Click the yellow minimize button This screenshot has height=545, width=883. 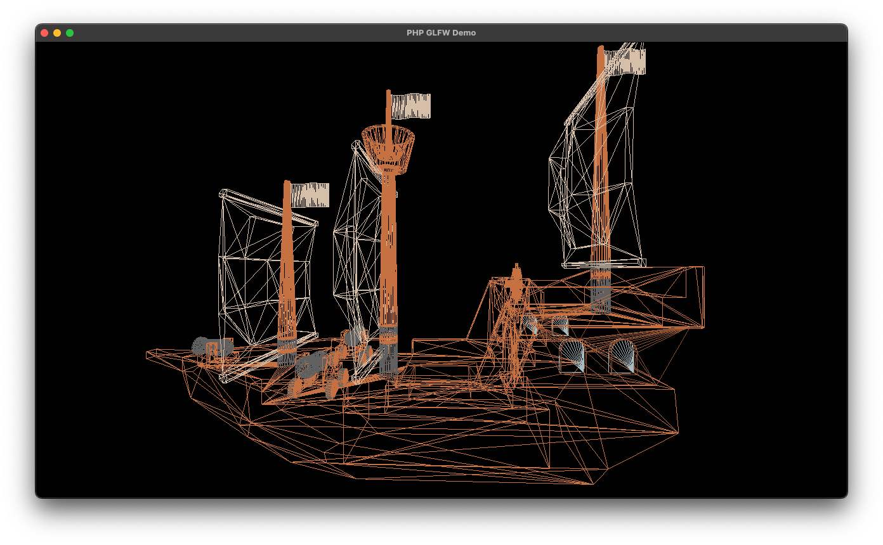point(57,32)
